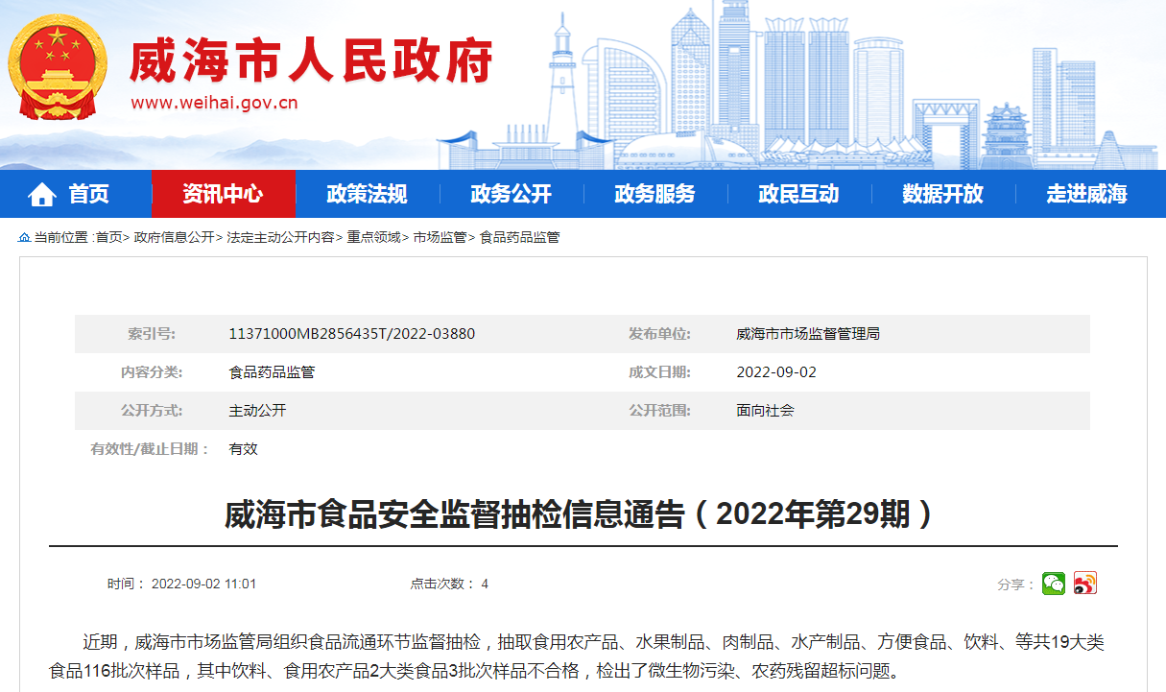Open 法定主动公开内容 breadcrumb link
1166x692 pixels.
(x=280, y=237)
